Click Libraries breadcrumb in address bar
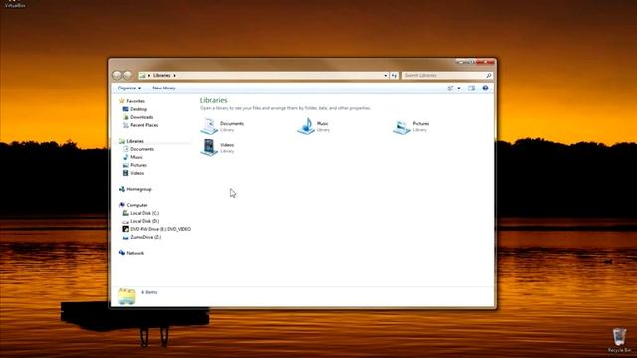 coord(161,76)
